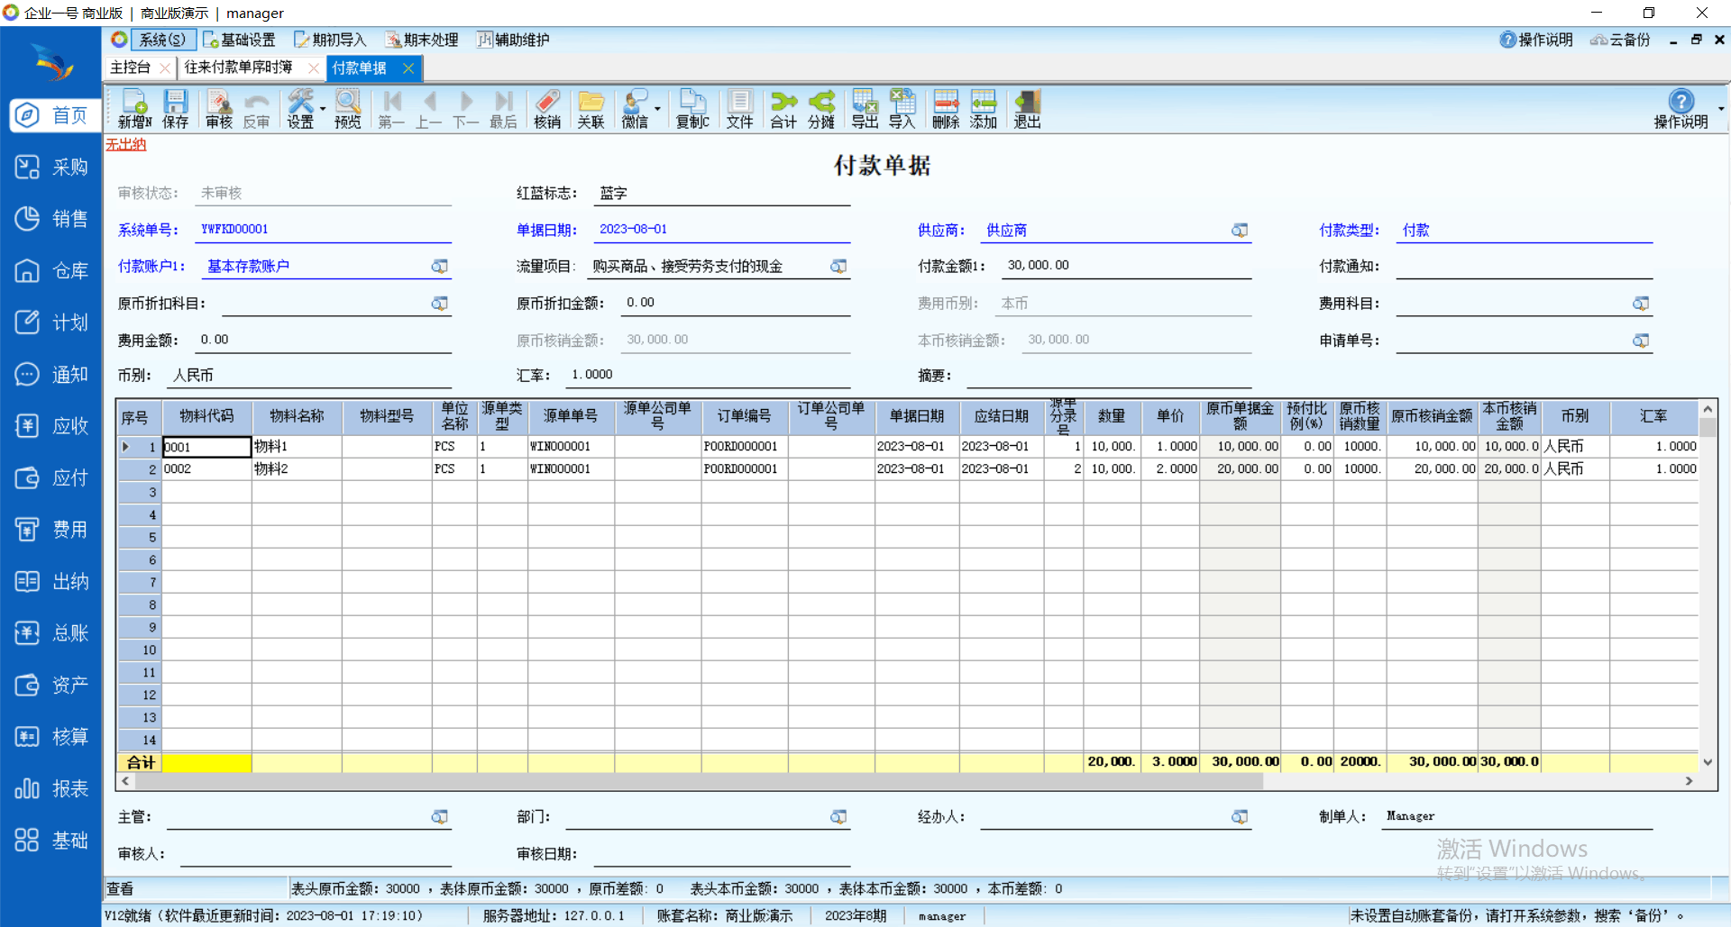Click the 退出 (Exit) toolbar icon

[1027, 109]
